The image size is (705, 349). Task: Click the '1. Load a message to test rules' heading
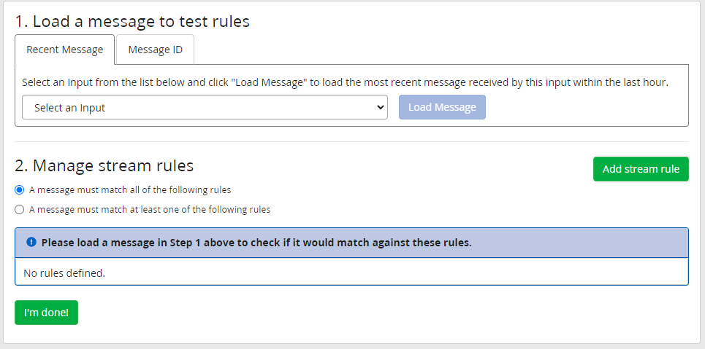[132, 21]
